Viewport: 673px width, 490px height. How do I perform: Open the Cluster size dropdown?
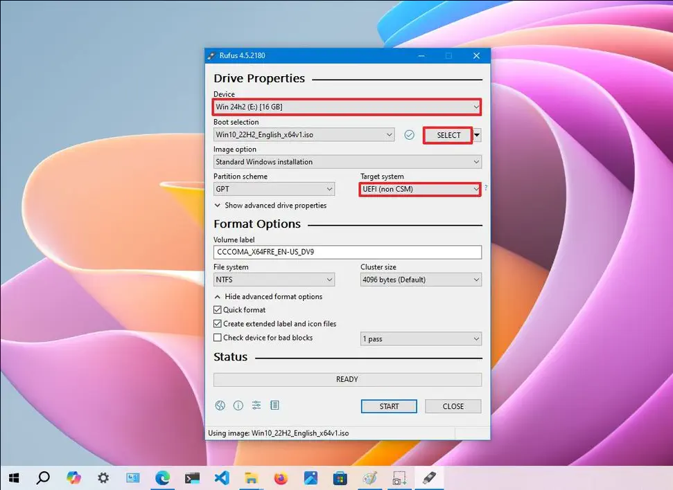421,280
